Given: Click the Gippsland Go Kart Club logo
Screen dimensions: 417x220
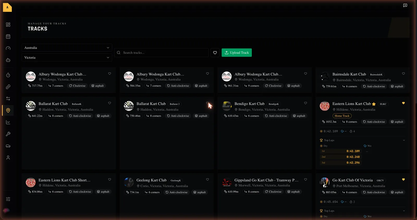Looking at the screenshot, I should [227, 182].
